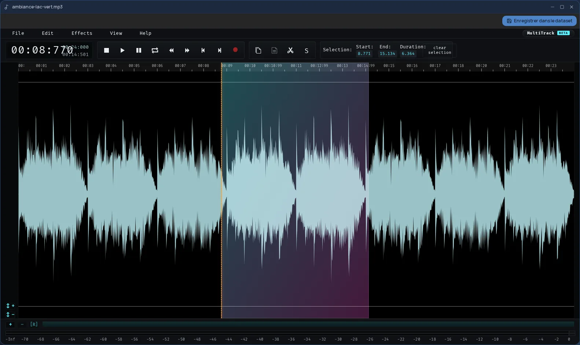Rewind using the double-left arrow icon
This screenshot has width=580, height=345.
coord(171,50)
